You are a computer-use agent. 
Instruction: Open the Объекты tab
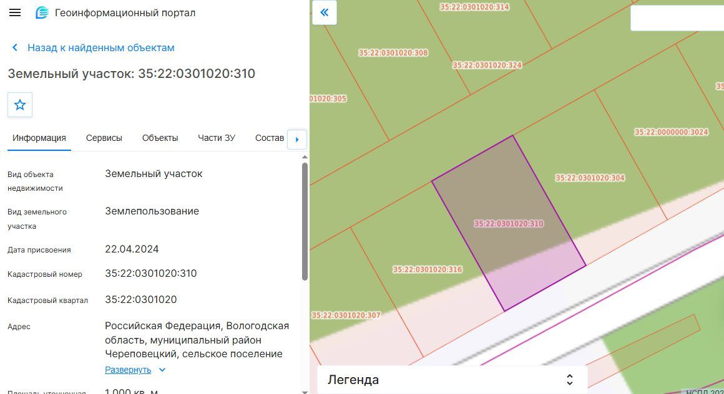(x=160, y=138)
